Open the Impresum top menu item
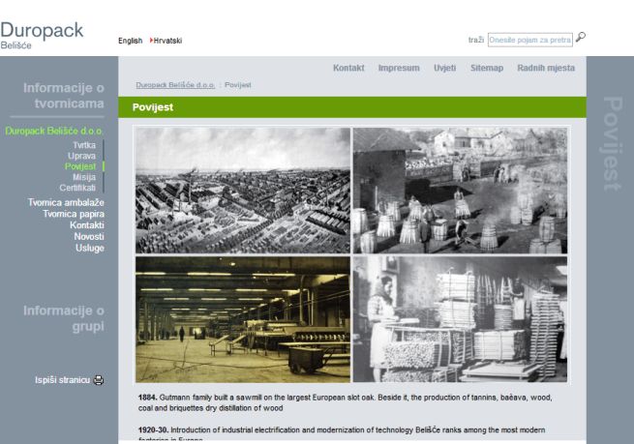Image resolution: width=634 pixels, height=444 pixels. [x=399, y=69]
